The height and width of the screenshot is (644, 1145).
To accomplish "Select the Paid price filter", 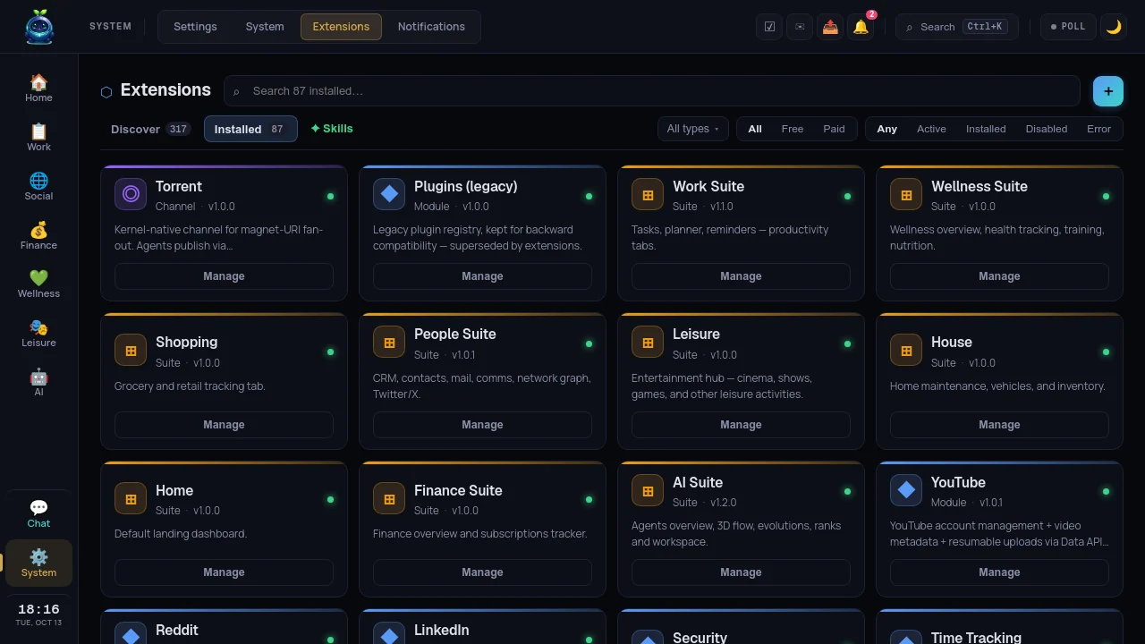I will [834, 129].
